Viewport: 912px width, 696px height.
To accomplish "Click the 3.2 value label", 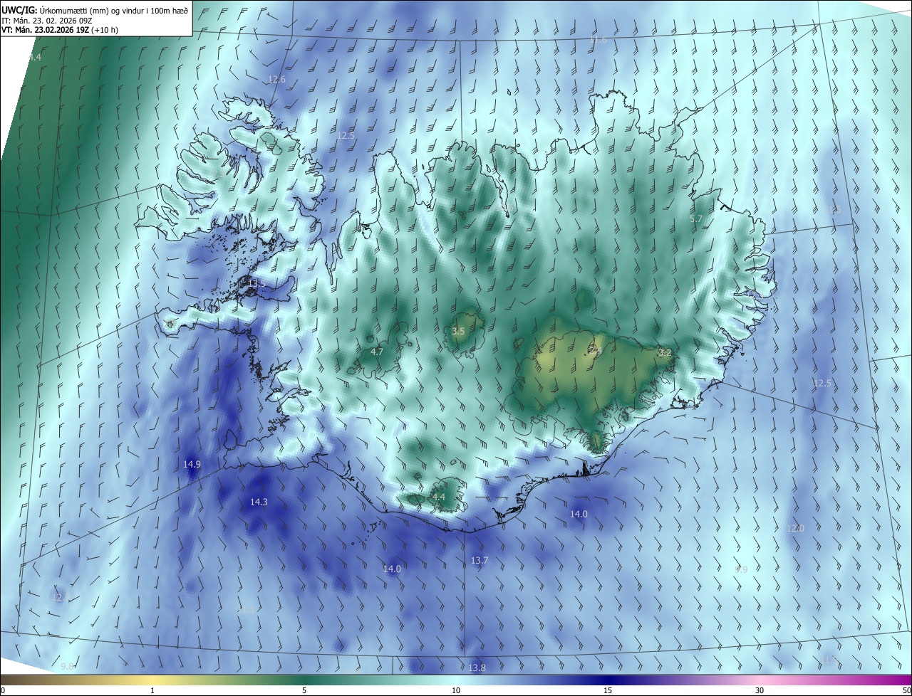I will pos(665,352).
